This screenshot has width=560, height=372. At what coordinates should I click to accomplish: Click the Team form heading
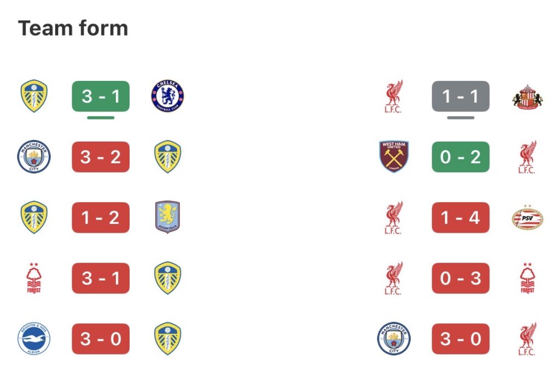pos(73,28)
